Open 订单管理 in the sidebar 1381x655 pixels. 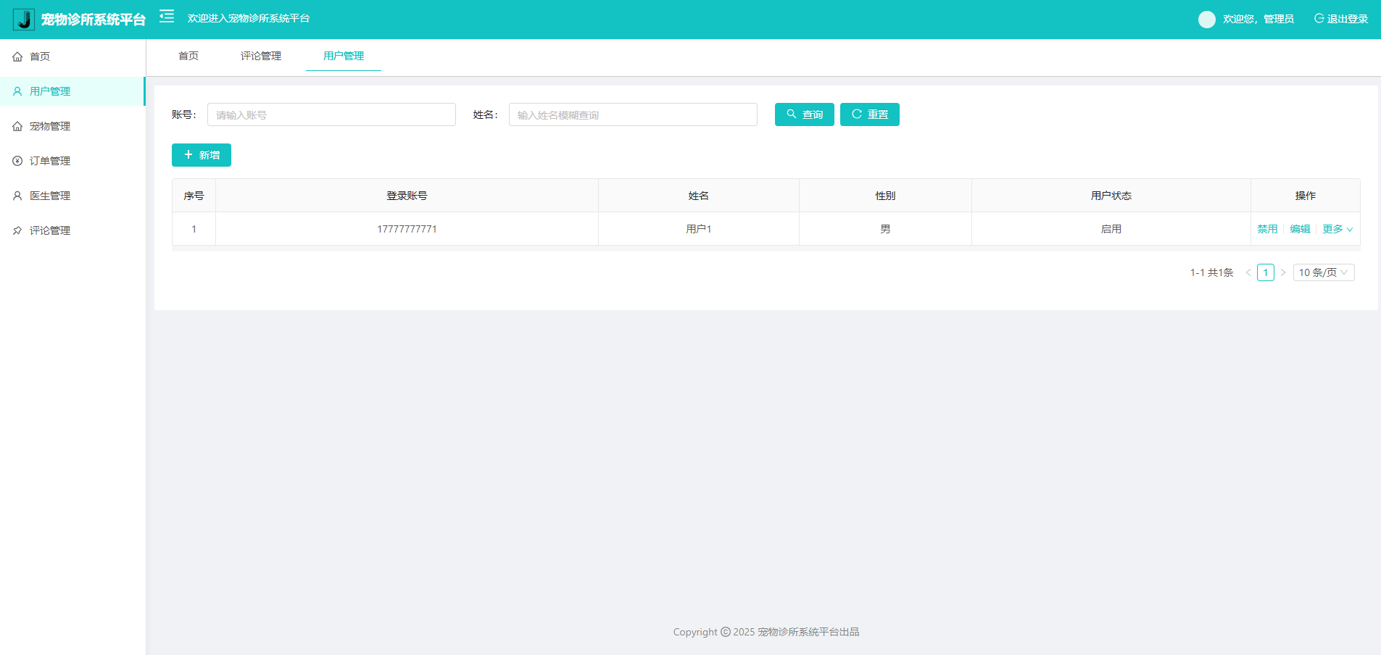(x=72, y=161)
